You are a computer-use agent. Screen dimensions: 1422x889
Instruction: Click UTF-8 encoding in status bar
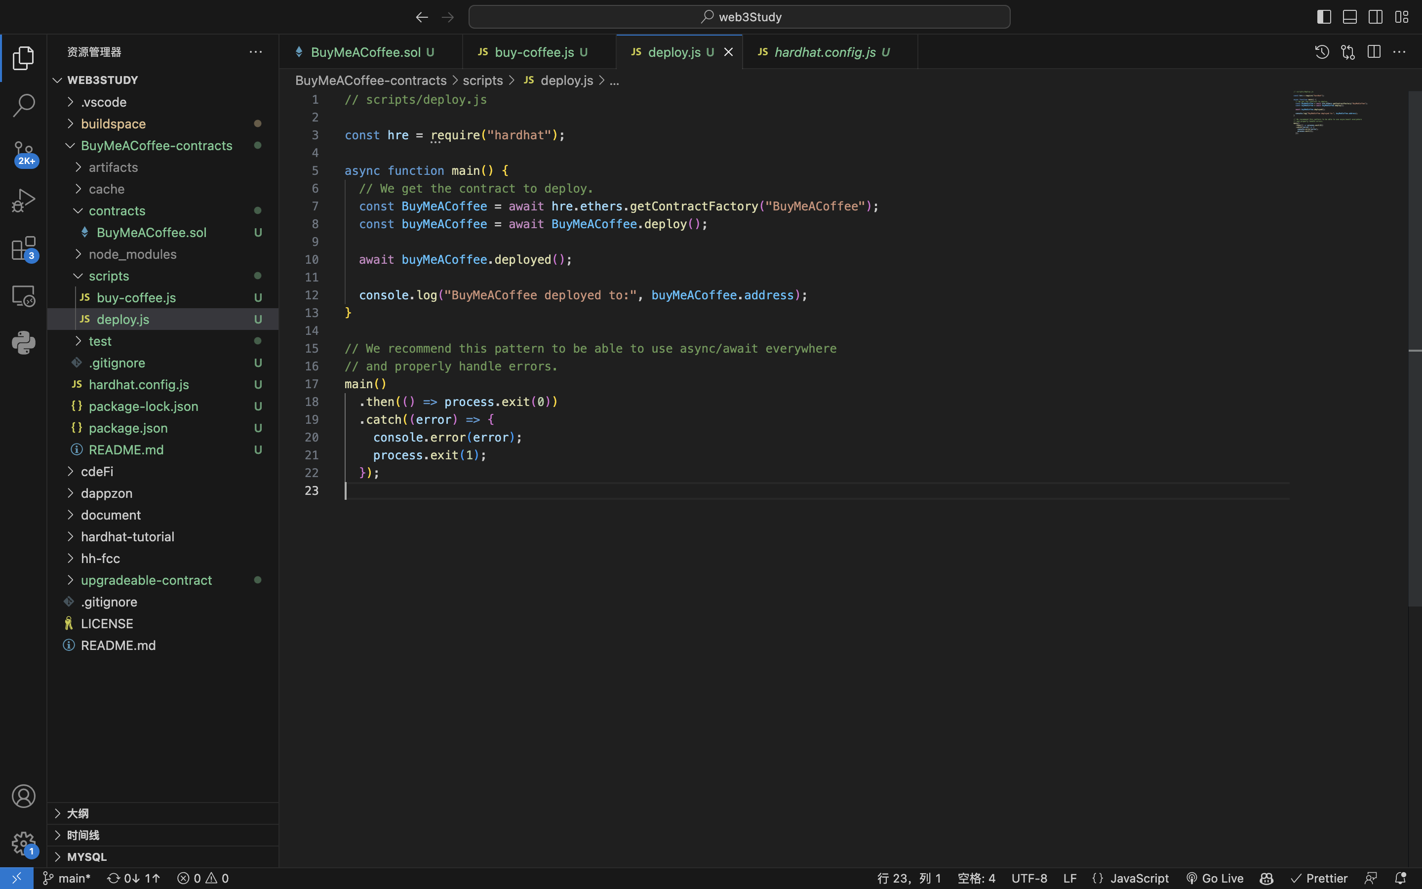1029,878
